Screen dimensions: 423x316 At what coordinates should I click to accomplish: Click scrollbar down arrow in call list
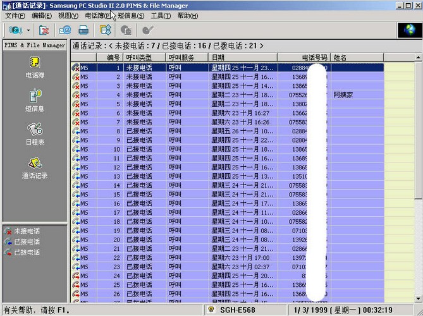coord(418,298)
